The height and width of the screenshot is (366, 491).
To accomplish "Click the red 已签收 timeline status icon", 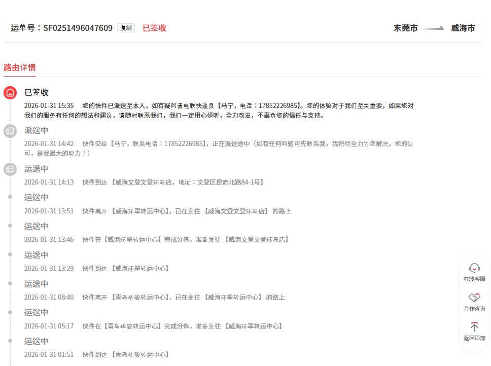I will click(x=10, y=93).
